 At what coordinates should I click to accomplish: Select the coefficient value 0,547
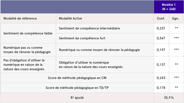[161, 38]
